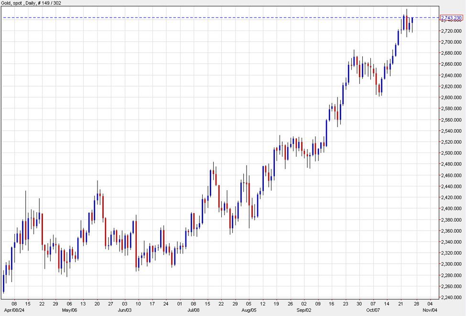Screen dimensions: 466x316
Task: Select the current price box showing 2,743.230
Action: (451, 17)
